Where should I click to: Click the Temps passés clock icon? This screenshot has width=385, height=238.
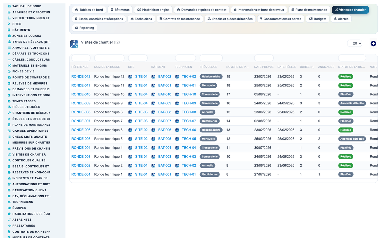9,101
